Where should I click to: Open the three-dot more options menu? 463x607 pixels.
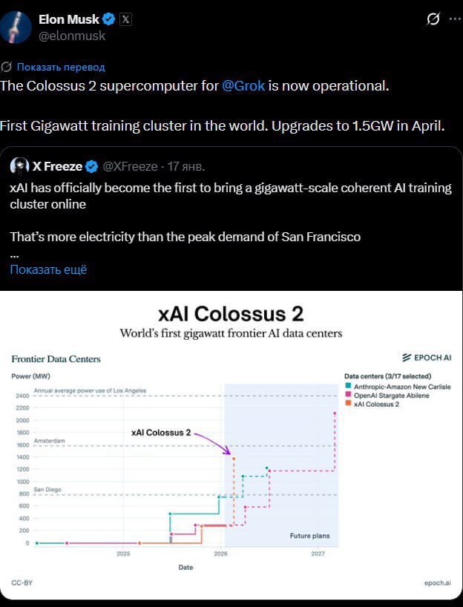(x=453, y=20)
